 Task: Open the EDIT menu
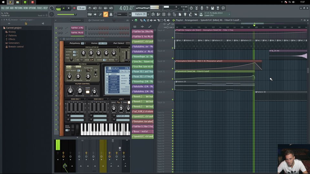click(x=7, y=8)
